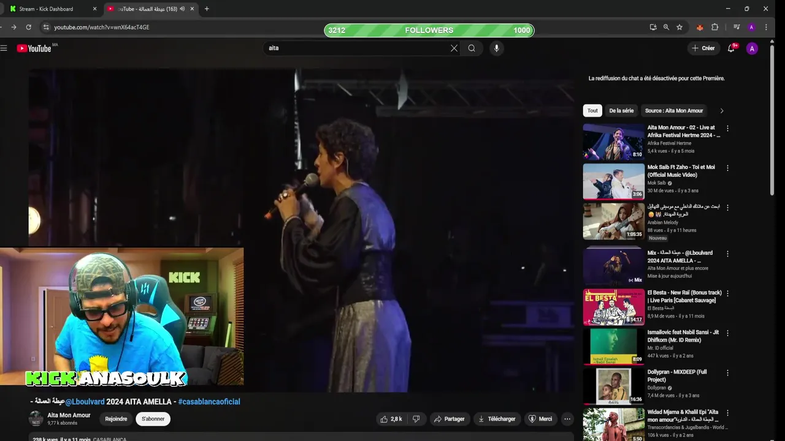Viewport: 785px width, 441px height.
Task: Open the #casablancaoficial hashtag link
Action: [x=209, y=402]
